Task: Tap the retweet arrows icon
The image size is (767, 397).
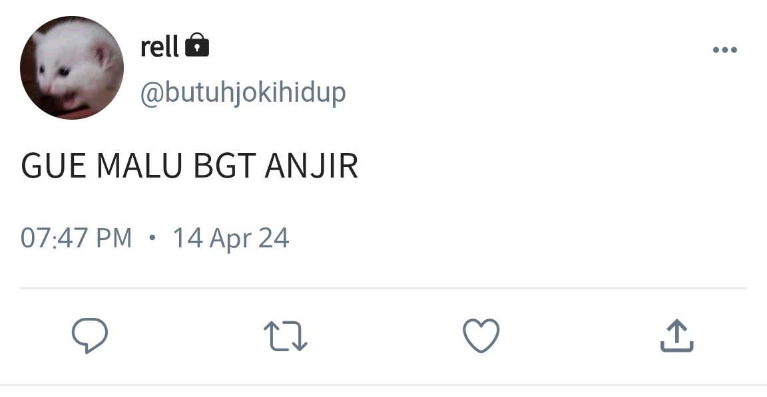Action: [285, 336]
